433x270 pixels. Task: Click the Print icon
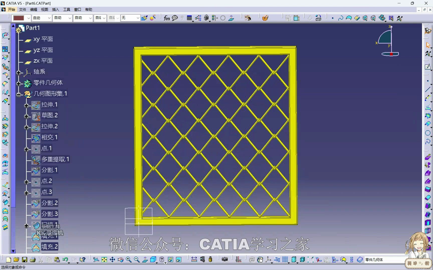pyautogui.click(x=33, y=260)
